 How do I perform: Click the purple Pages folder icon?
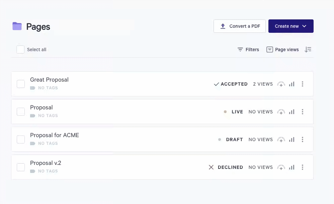pos(17,26)
